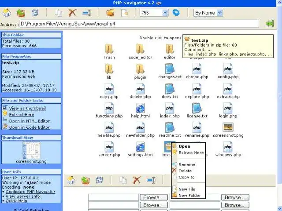
Task: Apply chmod with the blue circular icon
Action: 176,13
